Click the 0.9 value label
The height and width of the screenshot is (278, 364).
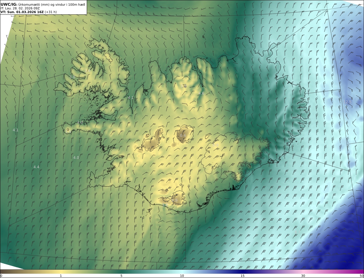coord(216,145)
